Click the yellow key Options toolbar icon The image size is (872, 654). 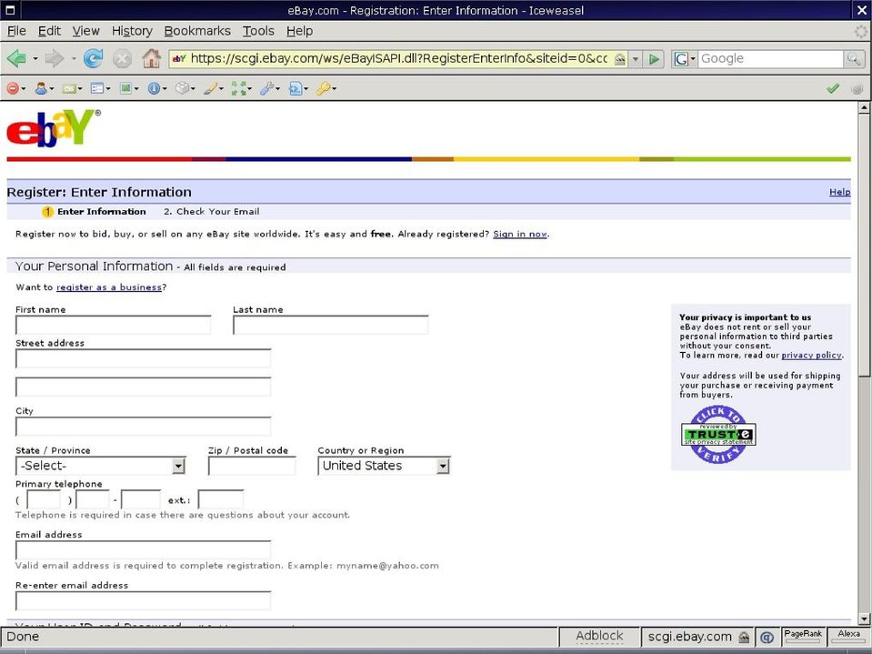point(324,88)
